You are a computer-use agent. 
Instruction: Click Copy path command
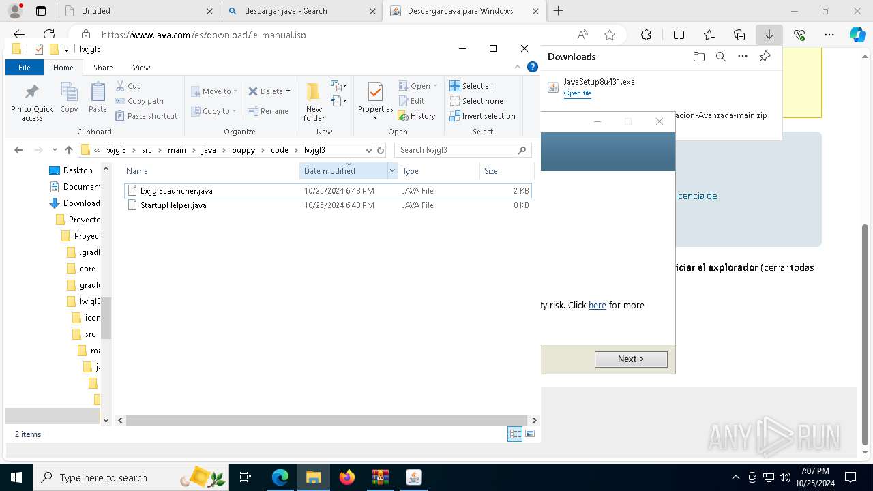139,101
